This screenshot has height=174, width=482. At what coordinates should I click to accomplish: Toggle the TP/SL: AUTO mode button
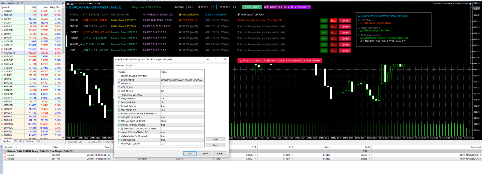click(252, 7)
